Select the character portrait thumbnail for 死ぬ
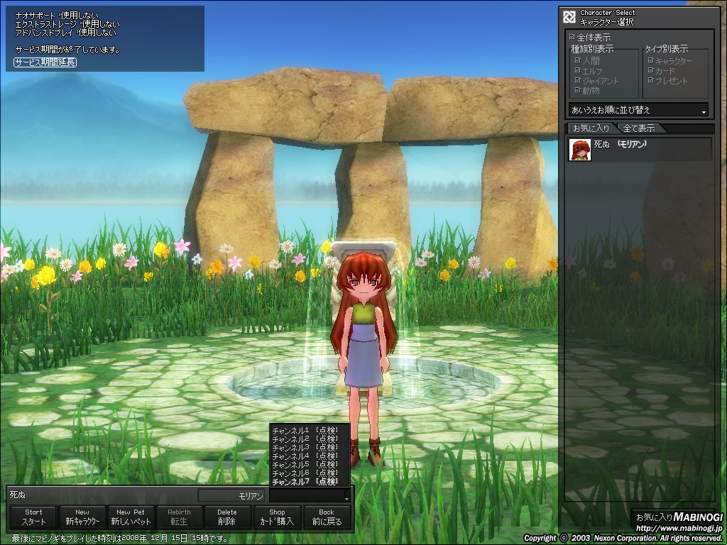Image resolution: width=727 pixels, height=545 pixels. 580,149
